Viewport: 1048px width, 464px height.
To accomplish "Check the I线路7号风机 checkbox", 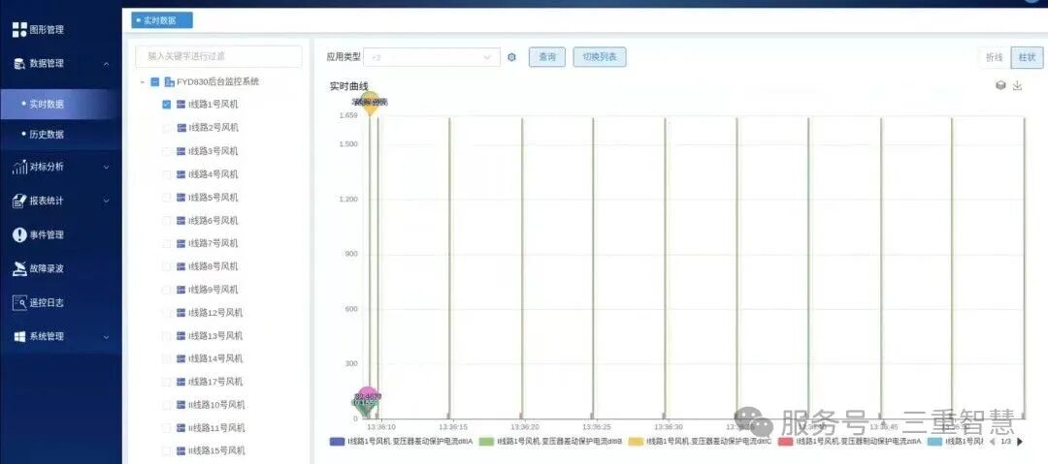I will [x=167, y=244].
